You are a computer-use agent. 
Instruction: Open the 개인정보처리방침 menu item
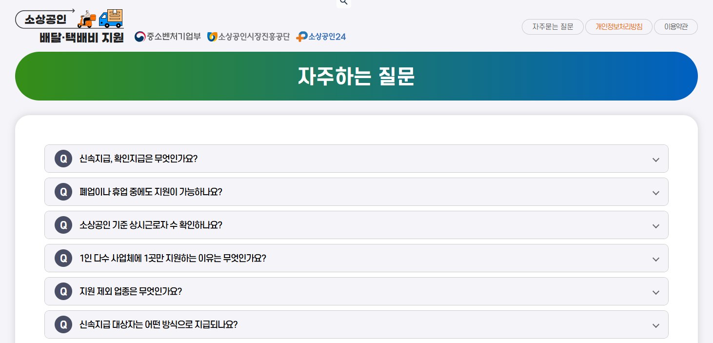619,27
